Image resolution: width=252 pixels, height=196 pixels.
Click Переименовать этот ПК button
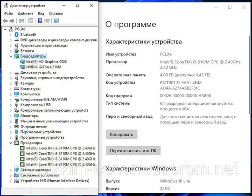coord(133,150)
